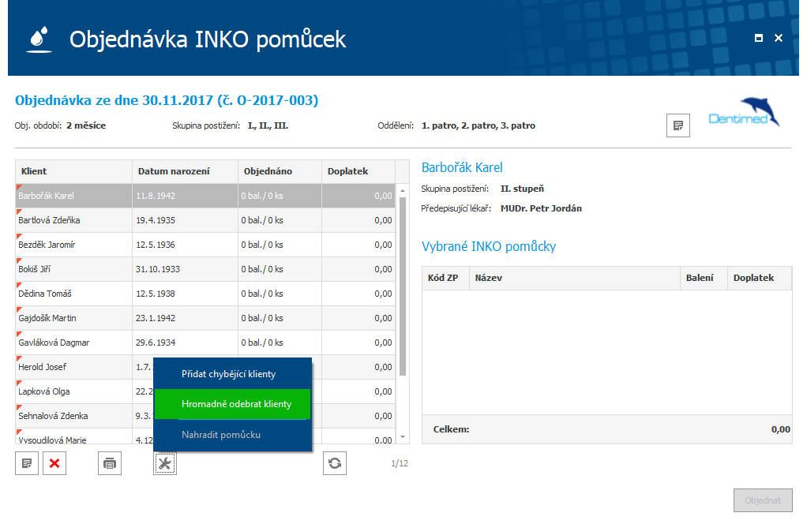Sort by the Klient column header

pyautogui.click(x=73, y=171)
